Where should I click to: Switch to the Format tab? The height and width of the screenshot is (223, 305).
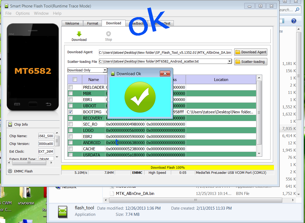(92, 23)
